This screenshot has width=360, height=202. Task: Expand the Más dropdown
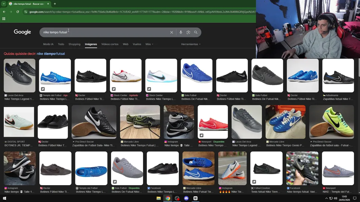coord(149,44)
